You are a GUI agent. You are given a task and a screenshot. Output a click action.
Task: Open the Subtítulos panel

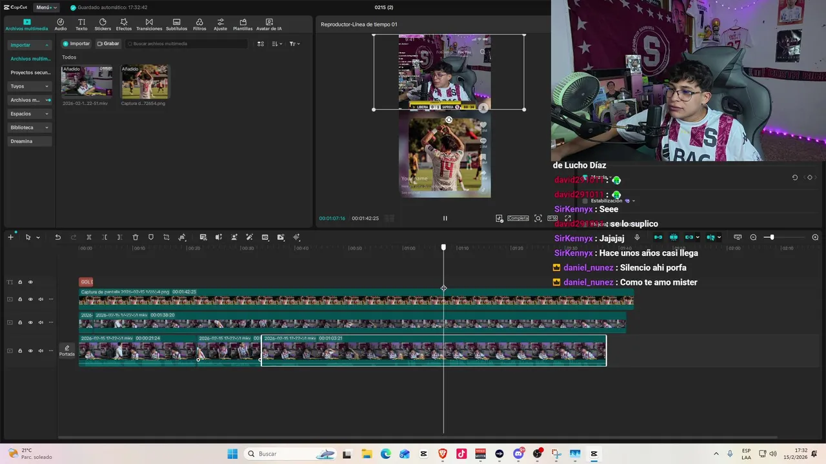[176, 24]
